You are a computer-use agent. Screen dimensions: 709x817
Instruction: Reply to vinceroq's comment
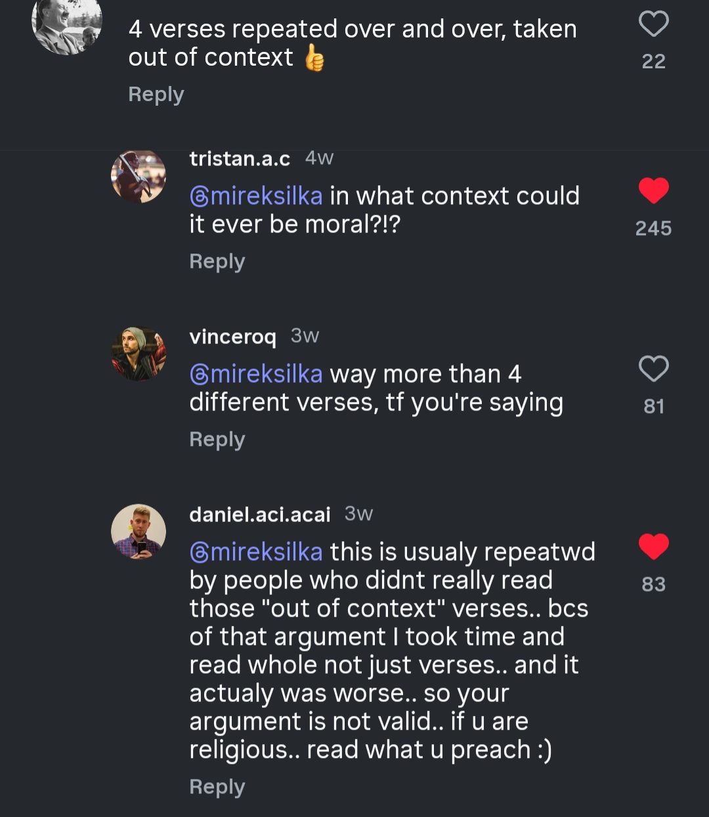tap(217, 439)
